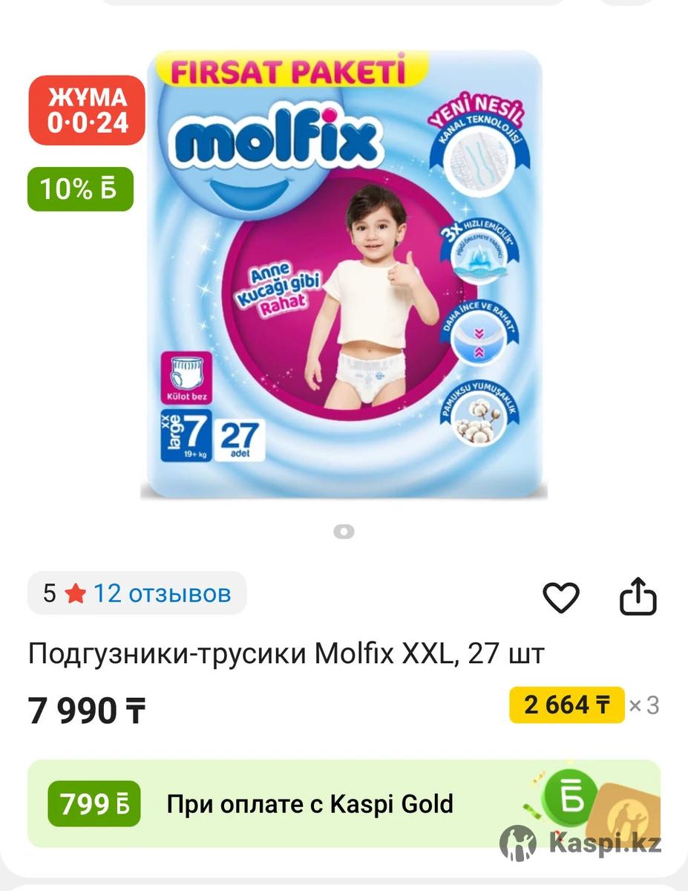Tap the Daha İnce ve Rahat icon
The image size is (688, 891).
coord(480,333)
